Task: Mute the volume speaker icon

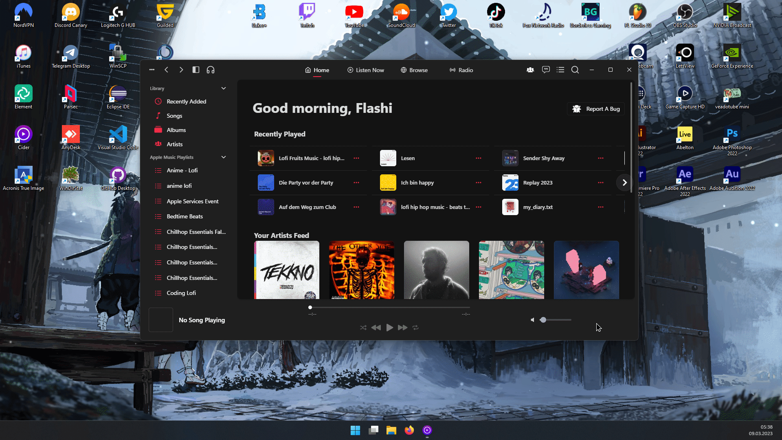Action: tap(532, 320)
